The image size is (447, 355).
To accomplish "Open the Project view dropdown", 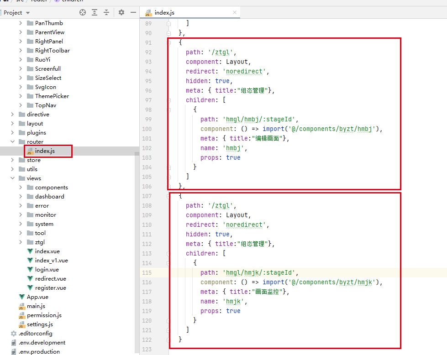I will tap(28, 13).
